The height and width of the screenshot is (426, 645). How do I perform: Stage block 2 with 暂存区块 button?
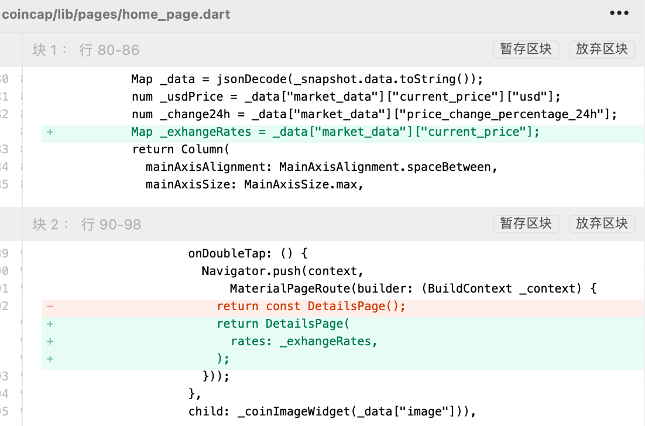pyautogui.click(x=526, y=223)
